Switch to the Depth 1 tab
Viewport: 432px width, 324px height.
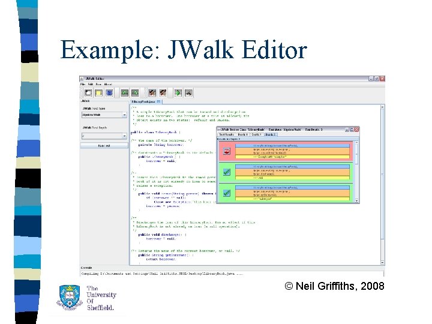(x=257, y=134)
